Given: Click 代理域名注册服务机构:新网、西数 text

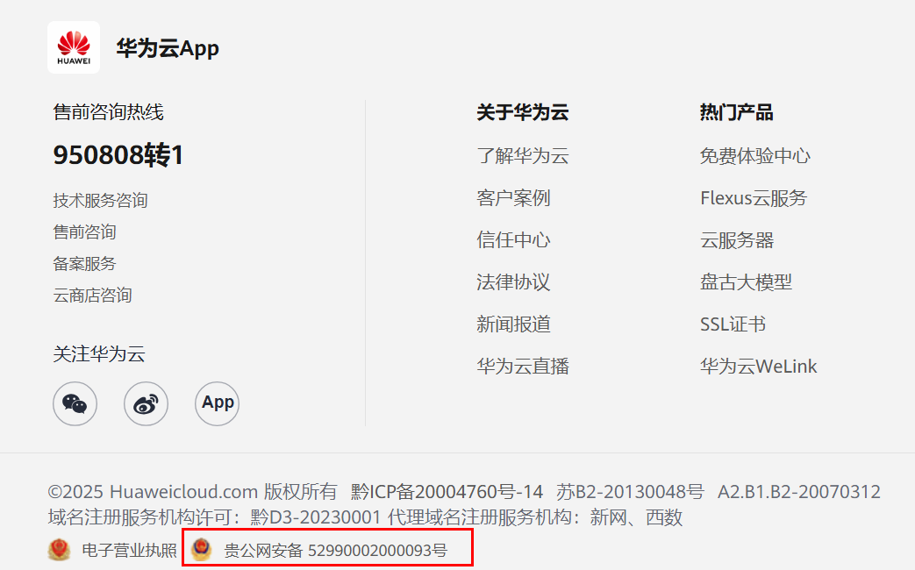Looking at the screenshot, I should point(535,517).
